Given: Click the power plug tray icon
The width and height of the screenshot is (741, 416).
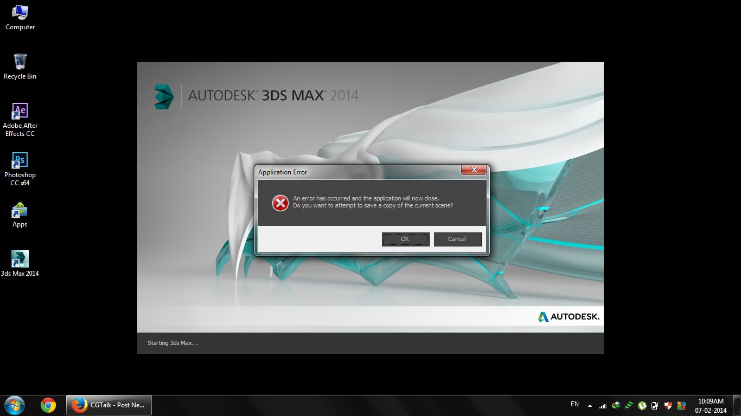Looking at the screenshot, I should coord(655,405).
